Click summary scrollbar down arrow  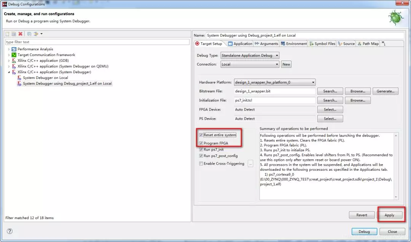pos(396,197)
